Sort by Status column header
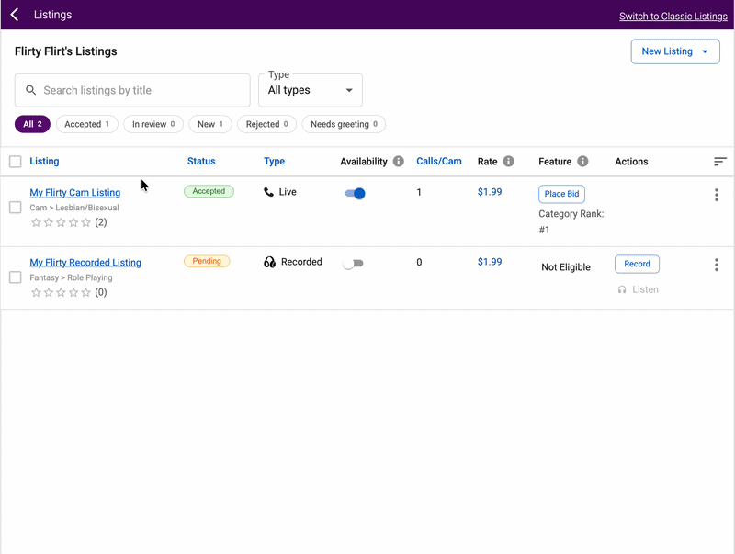This screenshot has width=735, height=554. 201,161
